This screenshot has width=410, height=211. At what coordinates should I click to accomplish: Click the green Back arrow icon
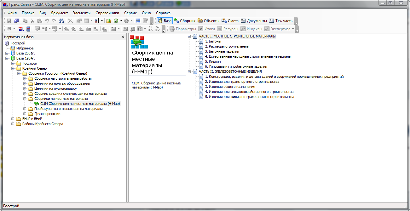(116, 21)
